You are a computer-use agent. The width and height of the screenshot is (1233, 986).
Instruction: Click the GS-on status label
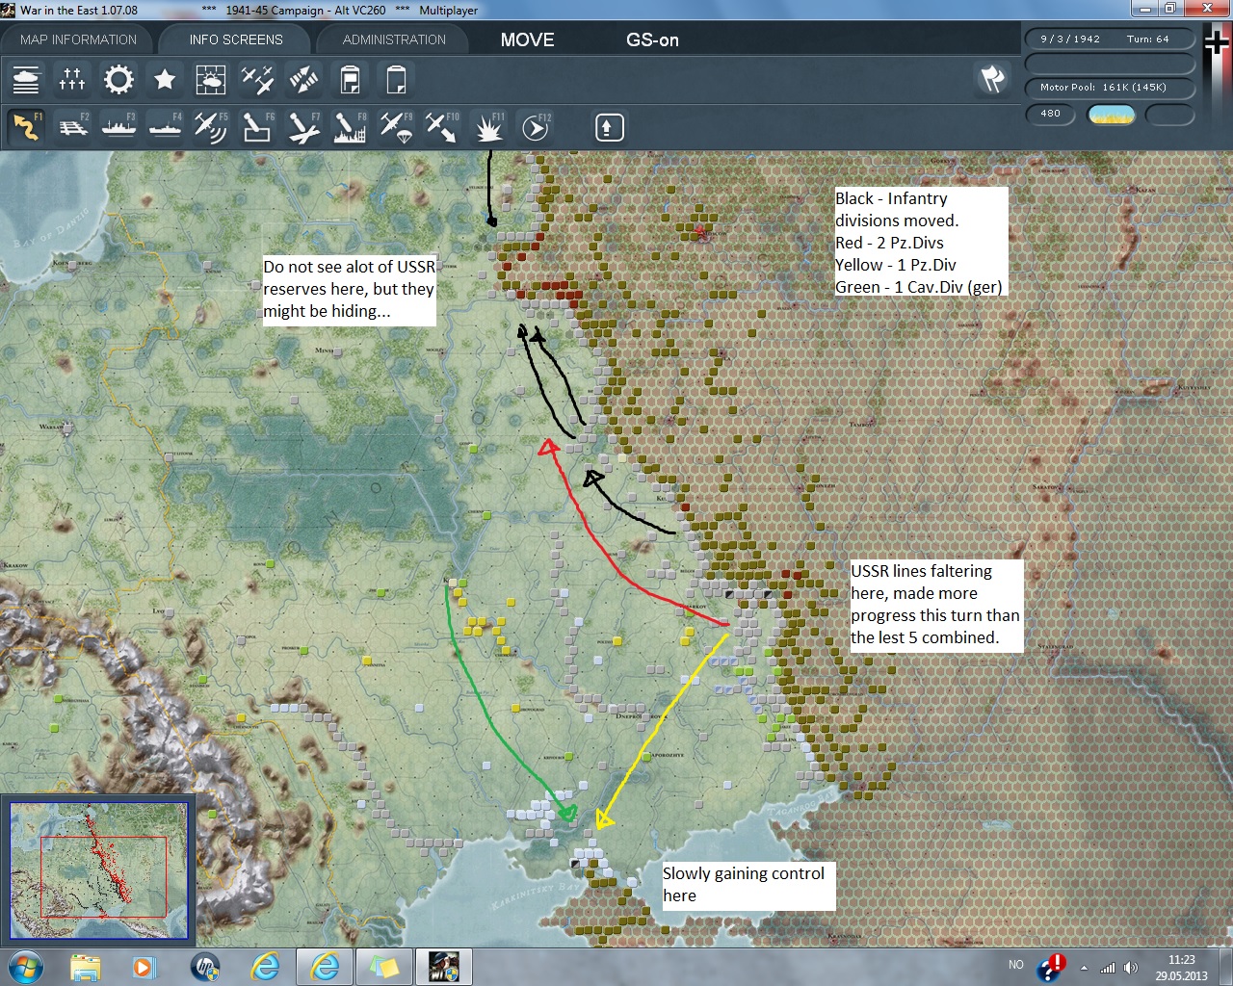click(652, 39)
